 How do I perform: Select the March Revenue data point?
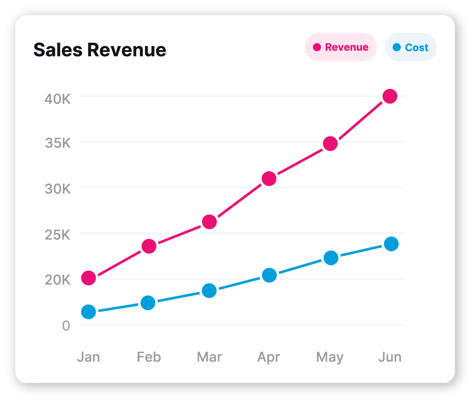click(x=209, y=222)
